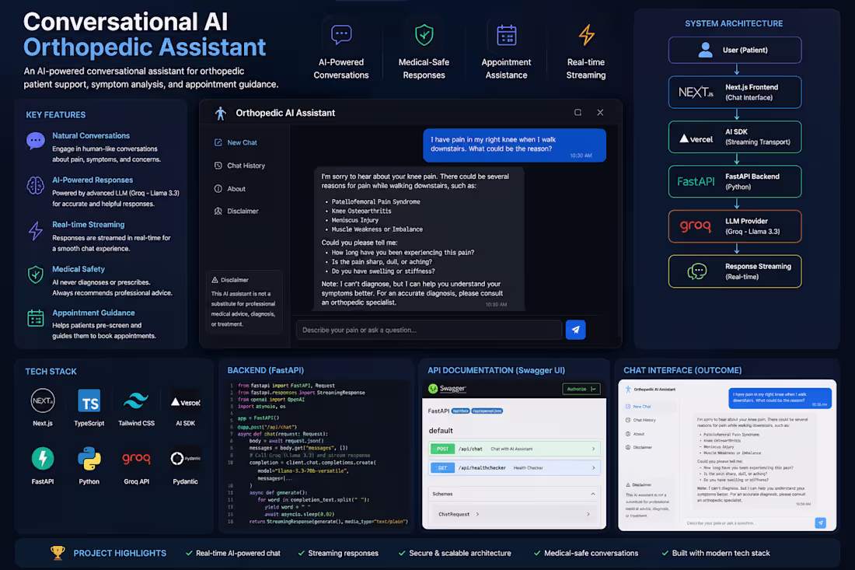Click 'Real-time AI-powered chat' highlight
The width and height of the screenshot is (855, 570).
[239, 553]
